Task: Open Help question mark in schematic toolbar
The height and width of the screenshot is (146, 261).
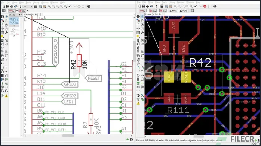Action: pyautogui.click(x=89, y=6)
